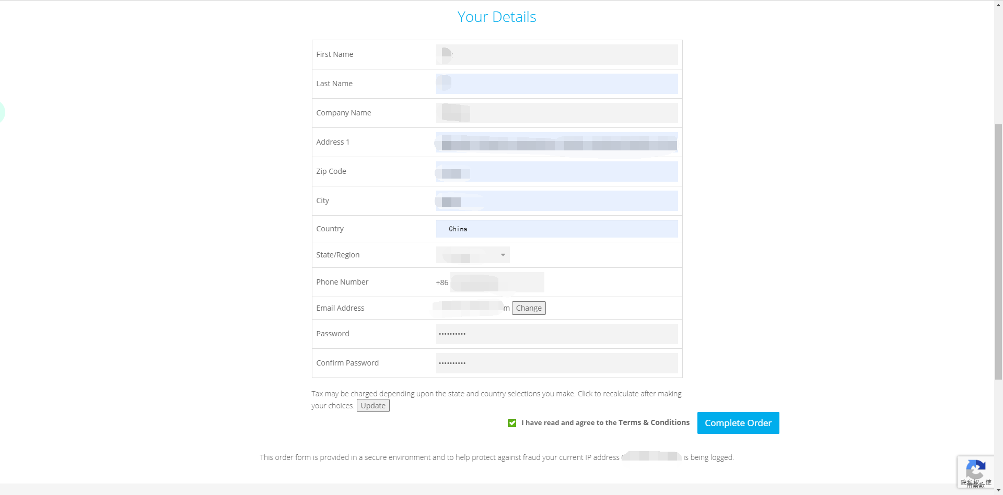1003x495 pixels.
Task: Toggle the Terms & Conditions agreement checkbox
Action: click(x=512, y=423)
